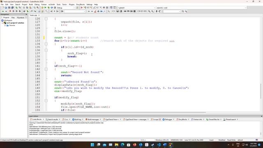Expand the Sources folder in project tree
The image size is (263, 148).
coord(5,25)
